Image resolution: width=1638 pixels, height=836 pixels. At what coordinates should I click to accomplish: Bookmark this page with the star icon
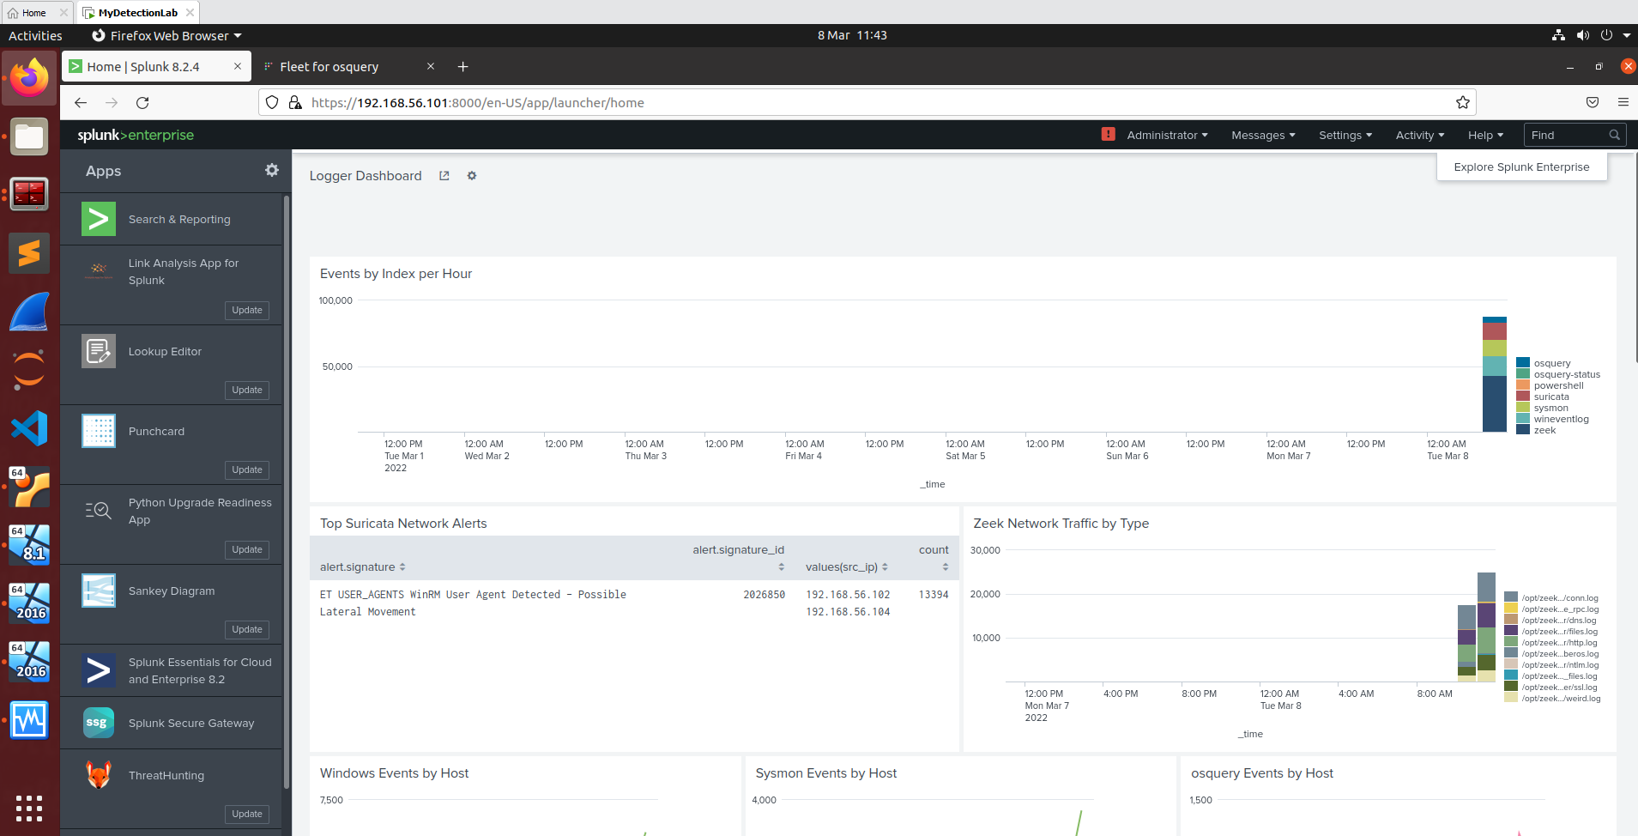coord(1463,102)
